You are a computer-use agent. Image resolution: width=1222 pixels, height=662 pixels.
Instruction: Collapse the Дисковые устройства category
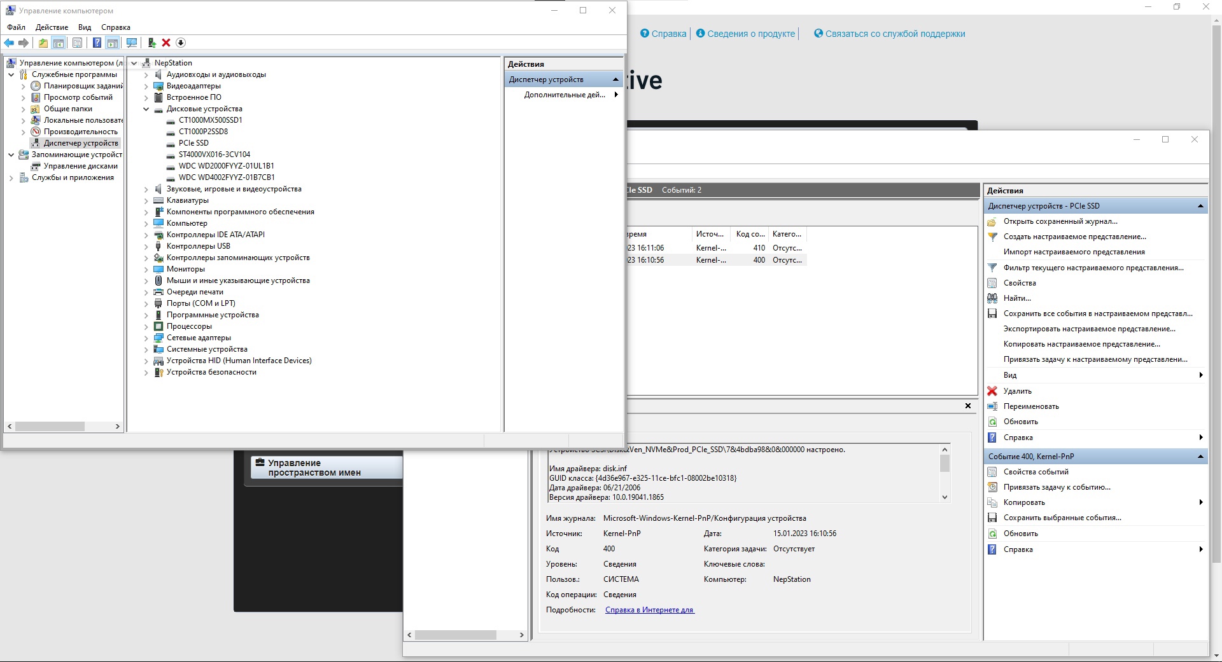pyautogui.click(x=146, y=109)
